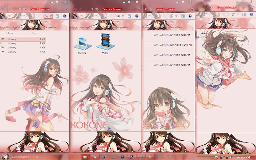Open Help in the rightmost window

coord(252,14)
